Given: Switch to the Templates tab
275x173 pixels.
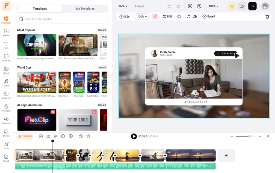Looking at the screenshot, I should tap(40, 9).
